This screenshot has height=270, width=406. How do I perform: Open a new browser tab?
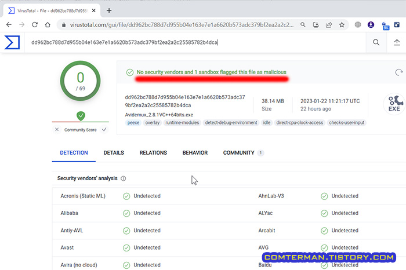(x=109, y=10)
